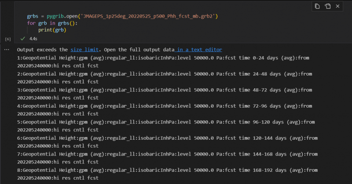Image resolution: width=352 pixels, height=184 pixels.
Task: Click output line 4 with 72-96 days forecast
Action: click(x=166, y=106)
